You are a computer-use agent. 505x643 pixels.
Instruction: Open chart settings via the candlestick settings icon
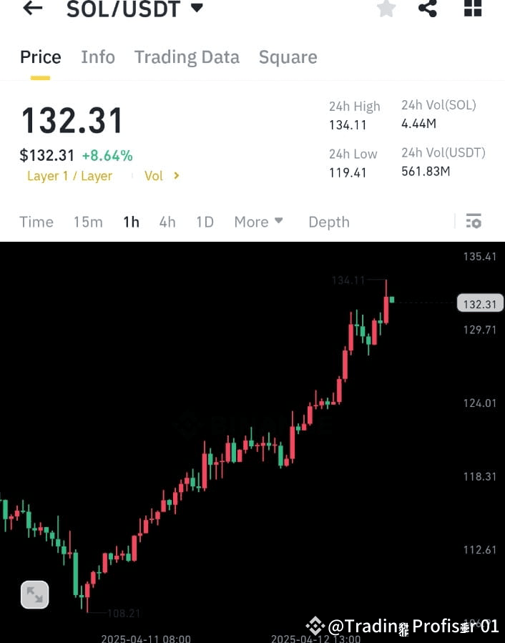tap(474, 222)
